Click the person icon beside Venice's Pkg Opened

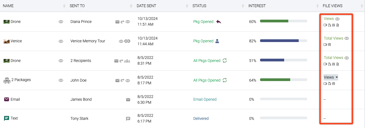[217, 41]
